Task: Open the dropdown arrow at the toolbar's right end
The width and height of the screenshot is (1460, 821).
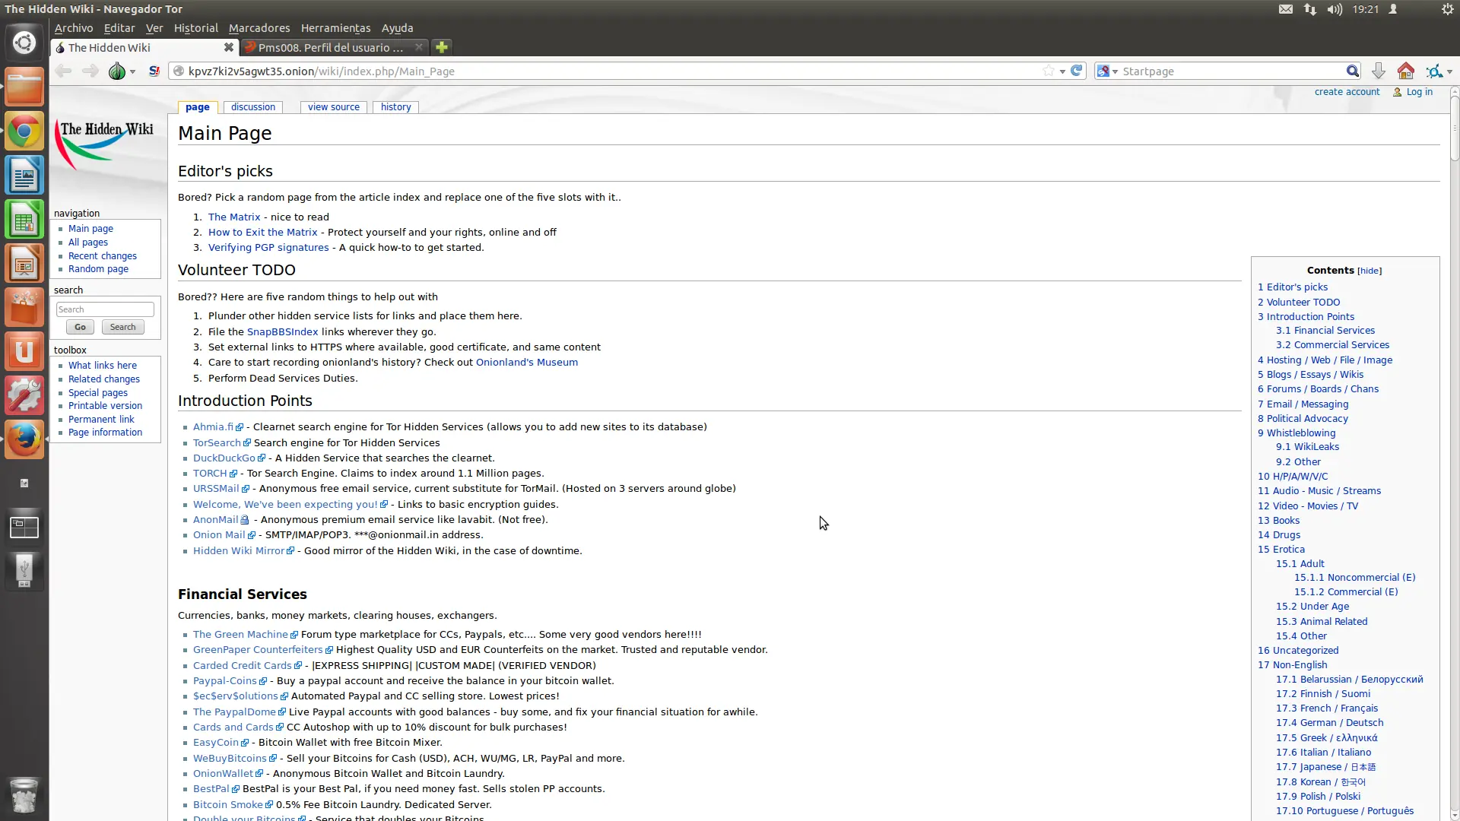Action: 1449,71
